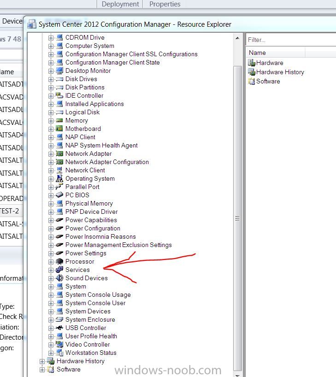336x377 pixels.
Task: Expand the Power Settings node
Action: pyautogui.click(x=51, y=253)
